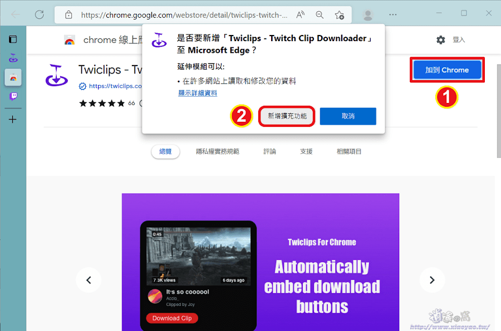Click the Twiclips icon in the dialog
This screenshot has height=331, width=501.
[x=159, y=40]
